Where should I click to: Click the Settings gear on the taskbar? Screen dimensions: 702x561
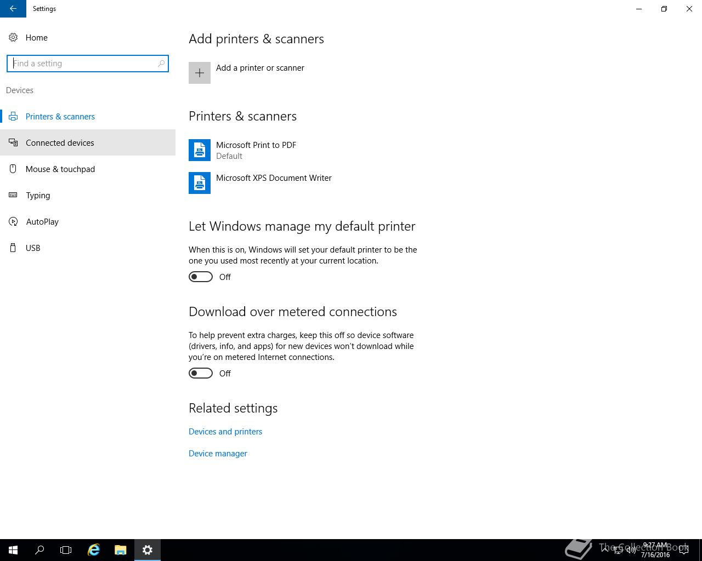click(x=148, y=550)
